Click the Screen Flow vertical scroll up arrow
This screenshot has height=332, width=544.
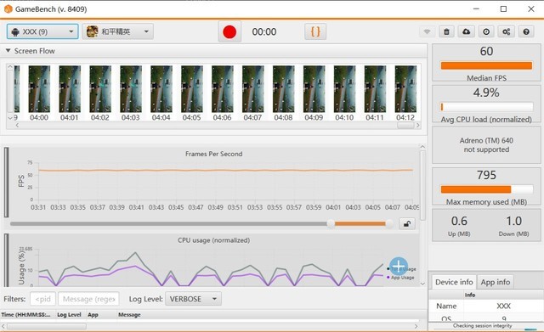(10, 67)
